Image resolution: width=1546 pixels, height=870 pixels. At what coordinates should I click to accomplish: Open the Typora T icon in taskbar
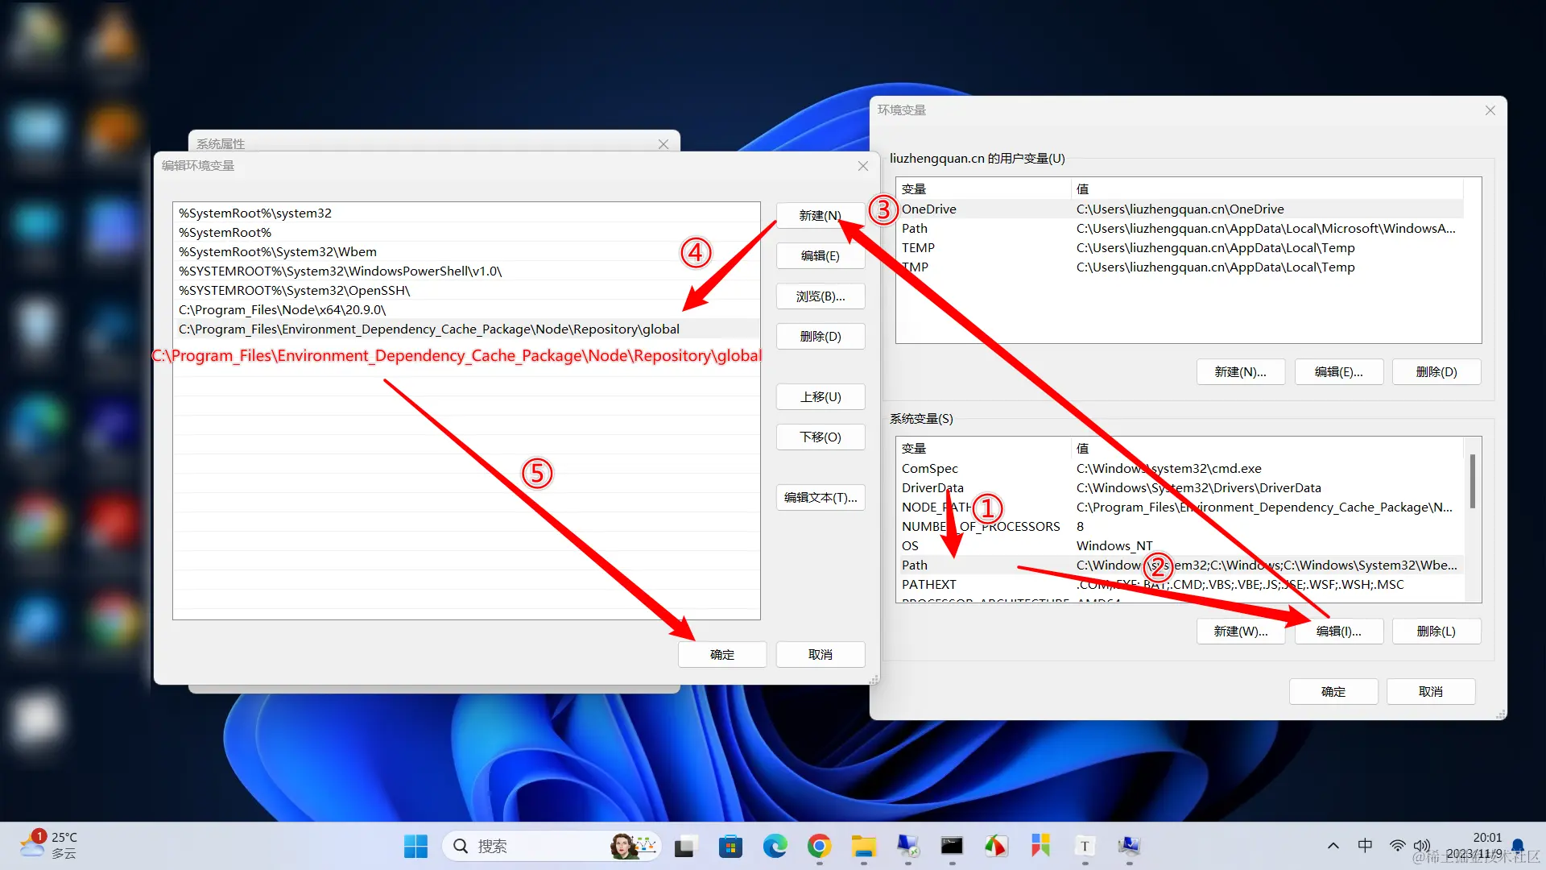click(x=1085, y=846)
